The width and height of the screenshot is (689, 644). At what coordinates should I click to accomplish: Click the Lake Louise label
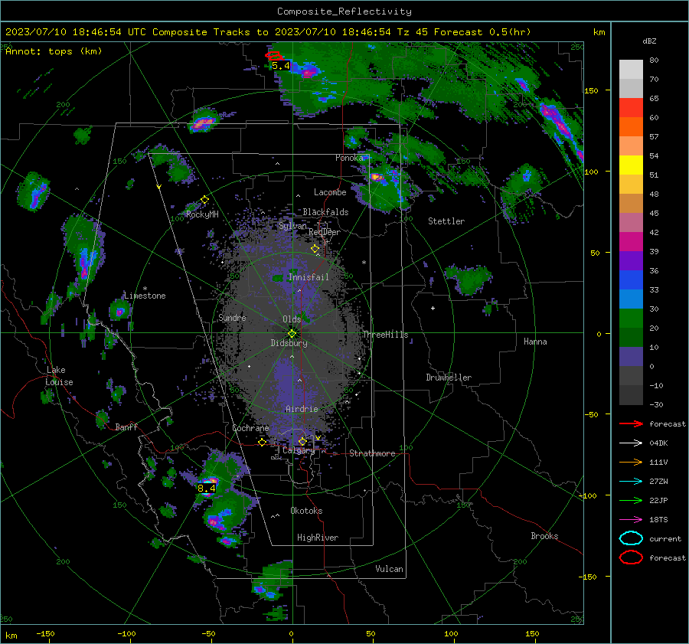pos(59,376)
